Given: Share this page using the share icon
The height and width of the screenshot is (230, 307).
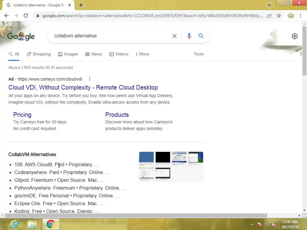Looking at the screenshot, I should [269, 16].
